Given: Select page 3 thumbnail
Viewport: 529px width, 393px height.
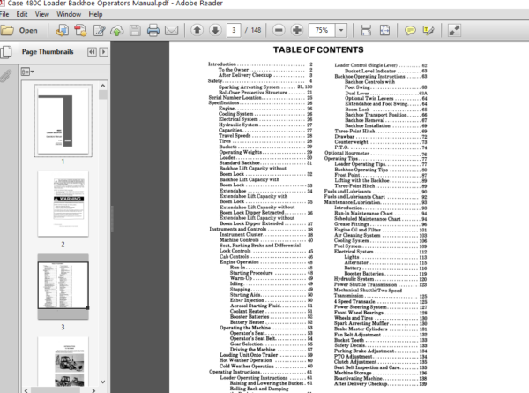Looking at the screenshot, I should coord(63,286).
